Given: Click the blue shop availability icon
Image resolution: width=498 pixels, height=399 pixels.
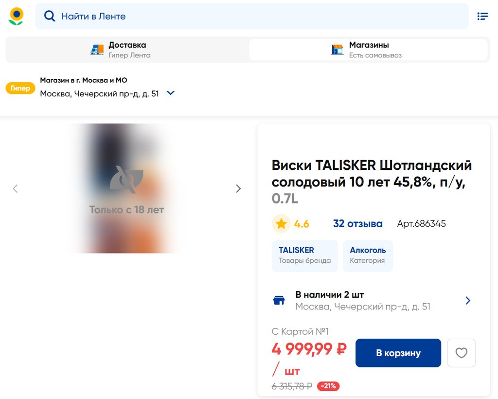Looking at the screenshot, I should click(x=279, y=300).
